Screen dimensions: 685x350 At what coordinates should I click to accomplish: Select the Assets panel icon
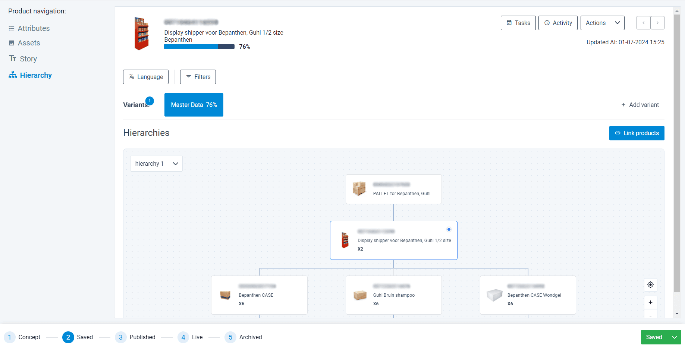coord(12,43)
